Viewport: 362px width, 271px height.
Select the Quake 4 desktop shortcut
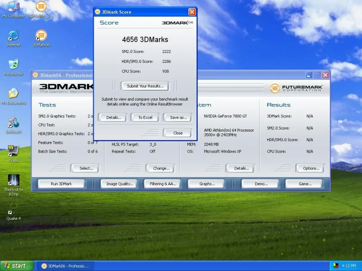pyautogui.click(x=13, y=212)
